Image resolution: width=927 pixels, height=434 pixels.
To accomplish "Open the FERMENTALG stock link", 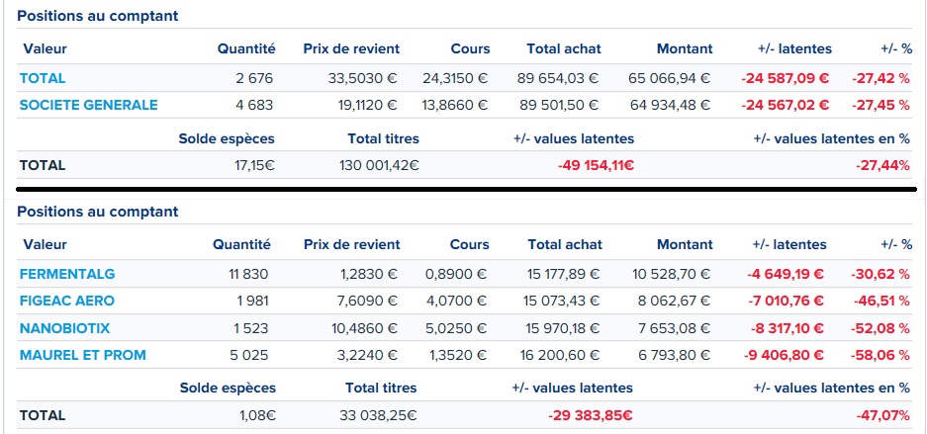I will [x=67, y=274].
